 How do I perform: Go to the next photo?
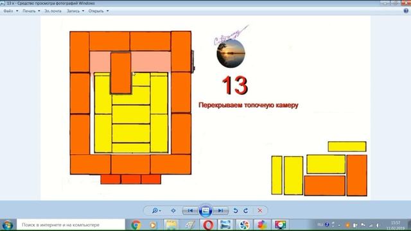pyautogui.click(x=220, y=210)
